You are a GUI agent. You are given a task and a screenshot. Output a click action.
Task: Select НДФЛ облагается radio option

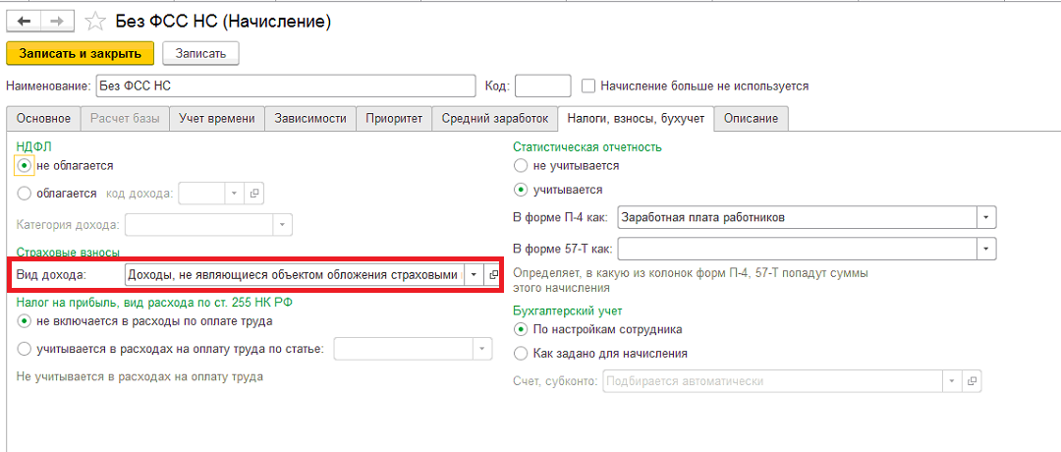click(25, 194)
